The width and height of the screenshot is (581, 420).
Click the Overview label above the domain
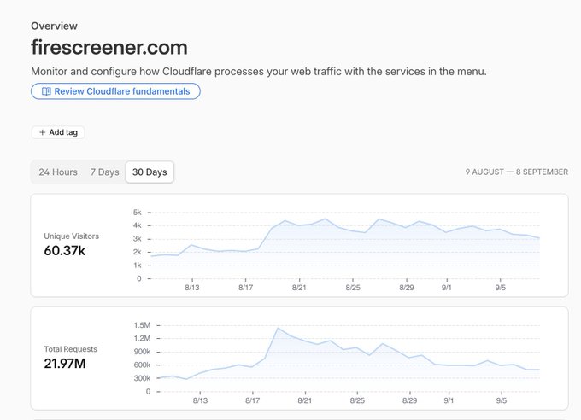coord(54,26)
